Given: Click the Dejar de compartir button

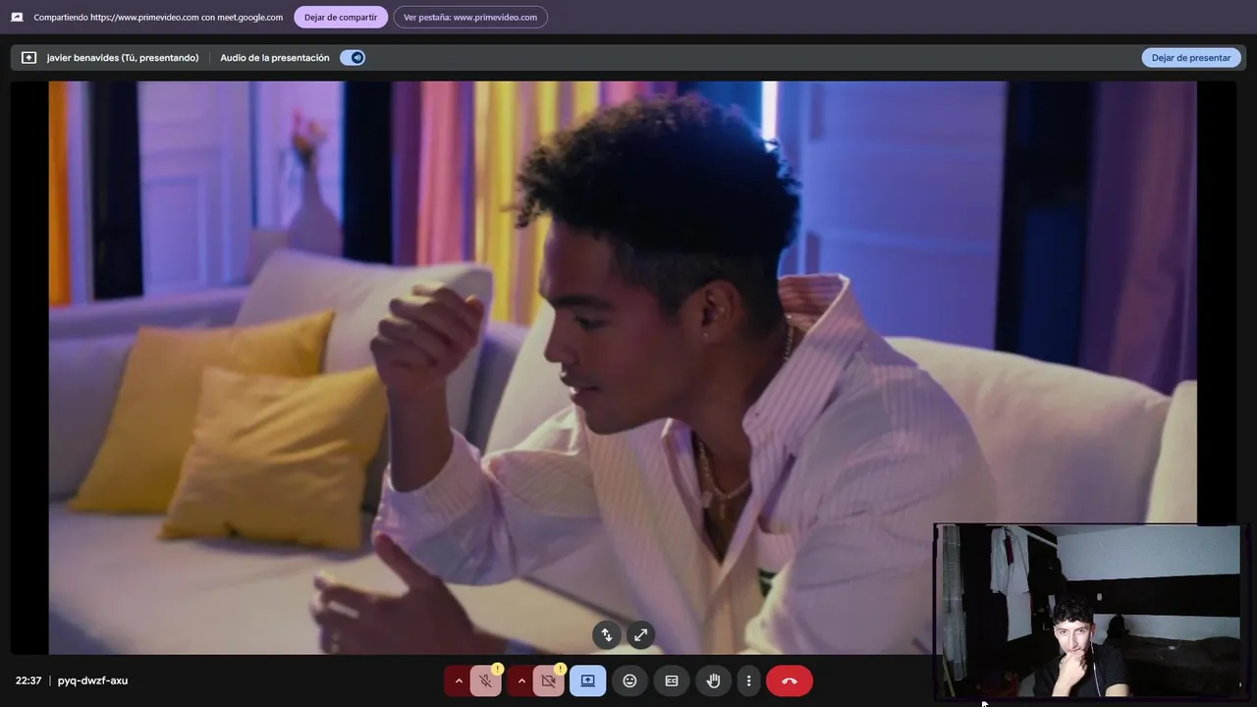Looking at the screenshot, I should pos(341,17).
